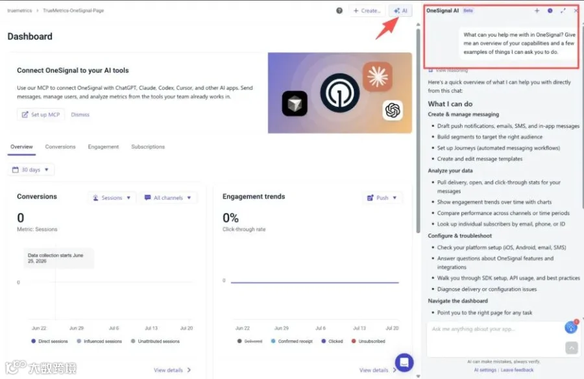
Task: Switch to the Overview tab
Action: pyautogui.click(x=21, y=147)
